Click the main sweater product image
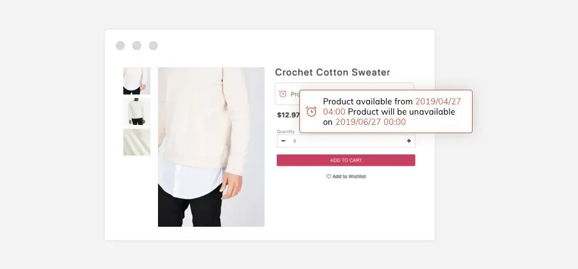Viewport: 578px width, 269px height. (211, 147)
